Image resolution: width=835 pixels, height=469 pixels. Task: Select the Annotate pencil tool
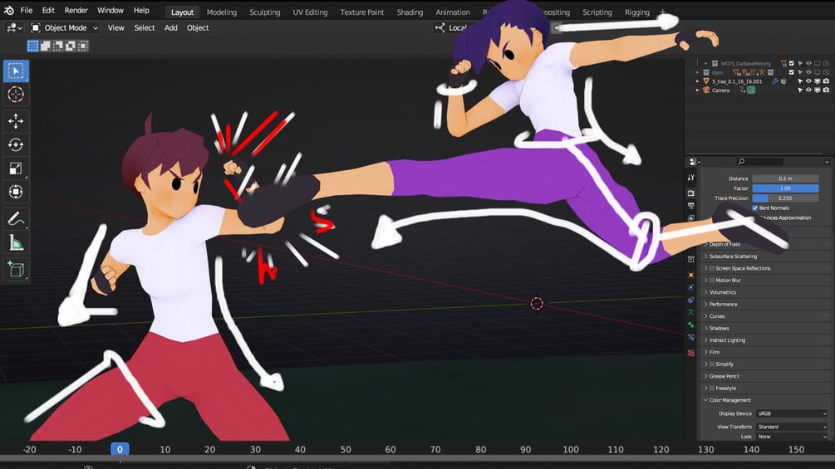point(16,218)
